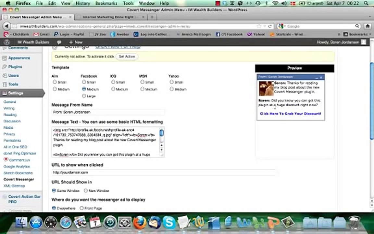Reload the page with the refresh icon
Image resolution: width=374 pixels, height=234 pixels.
coord(270,26)
